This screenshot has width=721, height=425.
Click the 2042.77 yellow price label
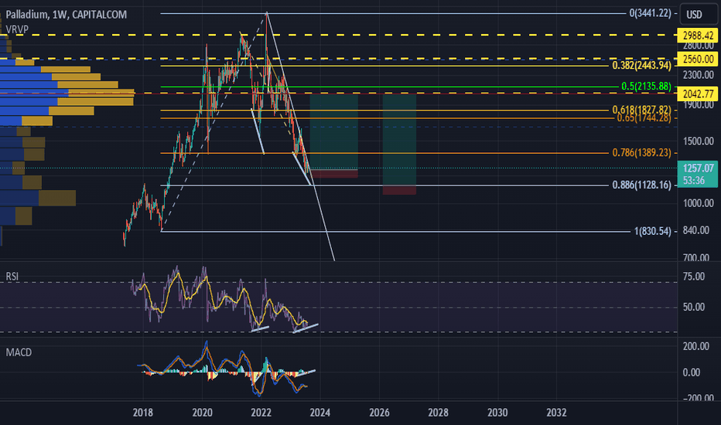698,93
